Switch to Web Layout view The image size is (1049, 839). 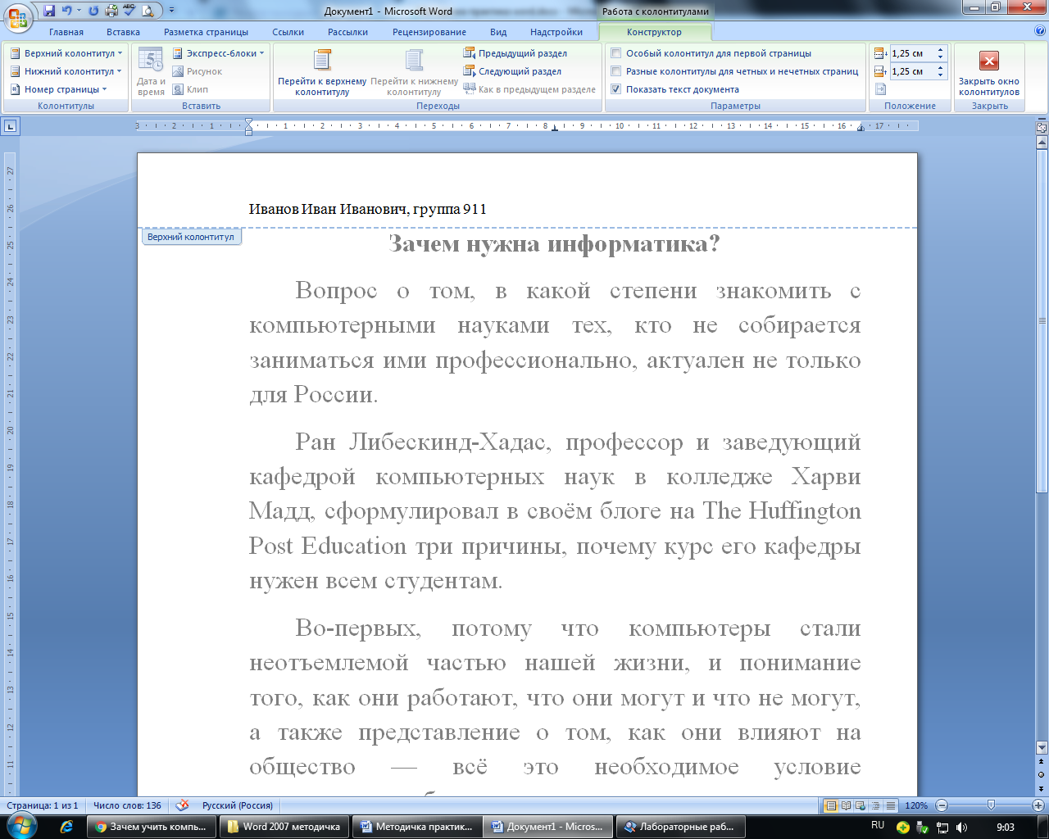tap(861, 805)
